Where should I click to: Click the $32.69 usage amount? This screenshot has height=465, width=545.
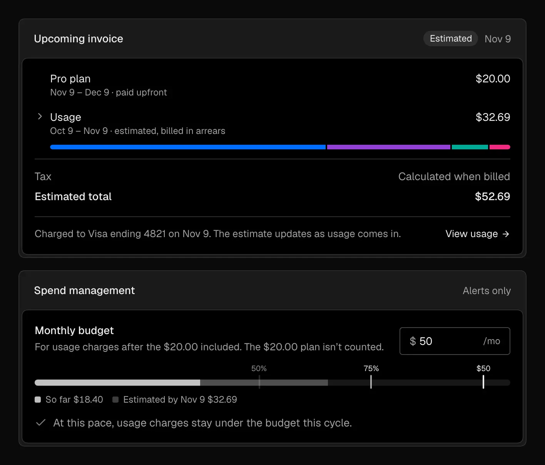[x=493, y=117]
